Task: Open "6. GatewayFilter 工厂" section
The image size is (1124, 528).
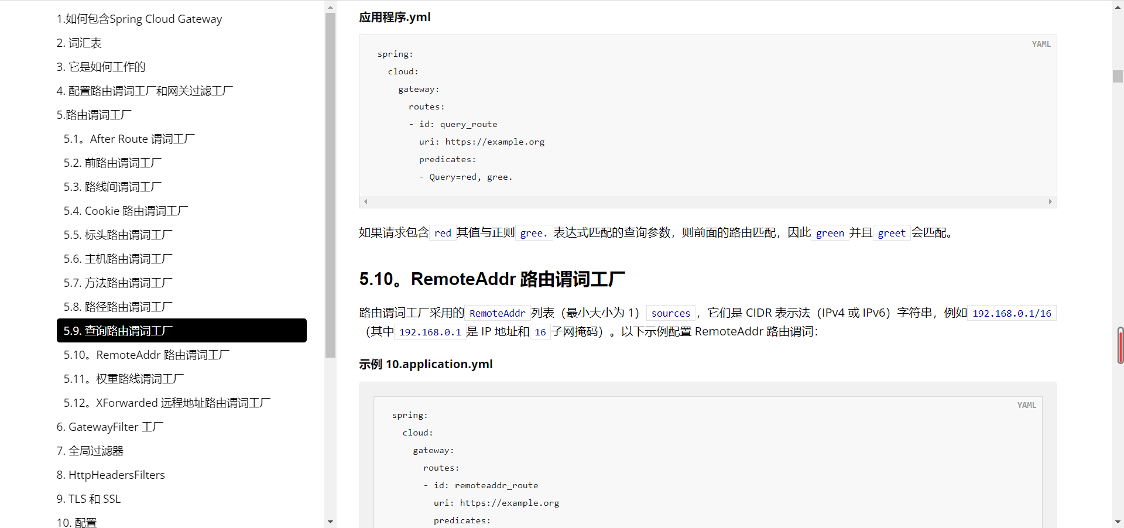Action: tap(109, 426)
